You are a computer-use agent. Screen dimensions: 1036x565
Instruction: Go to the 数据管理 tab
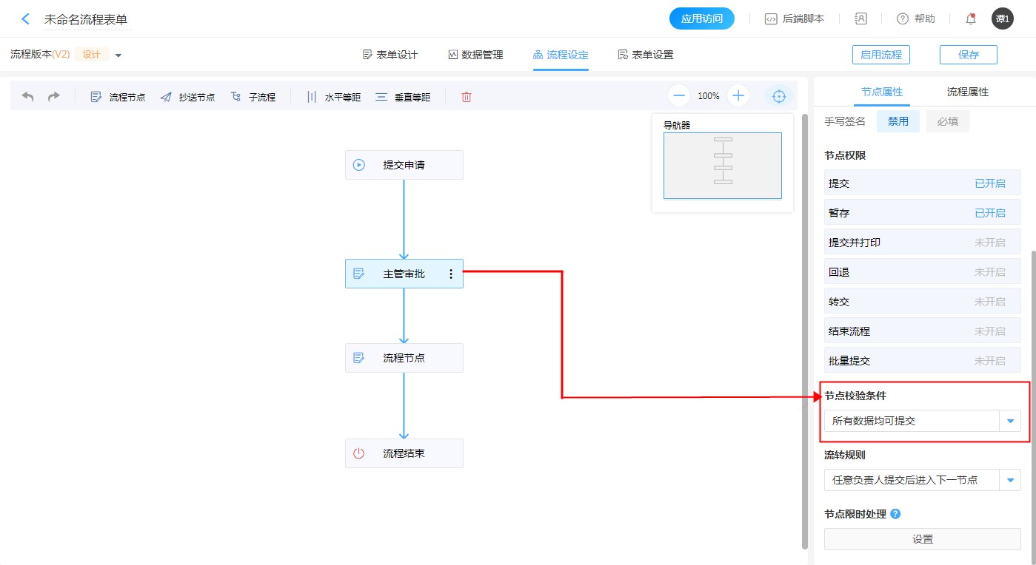(x=475, y=55)
